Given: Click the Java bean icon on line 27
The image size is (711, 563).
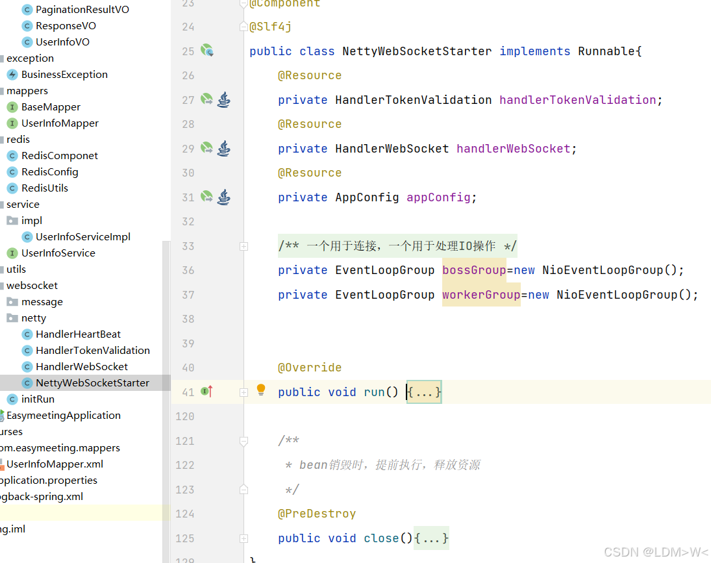Looking at the screenshot, I should point(223,99).
